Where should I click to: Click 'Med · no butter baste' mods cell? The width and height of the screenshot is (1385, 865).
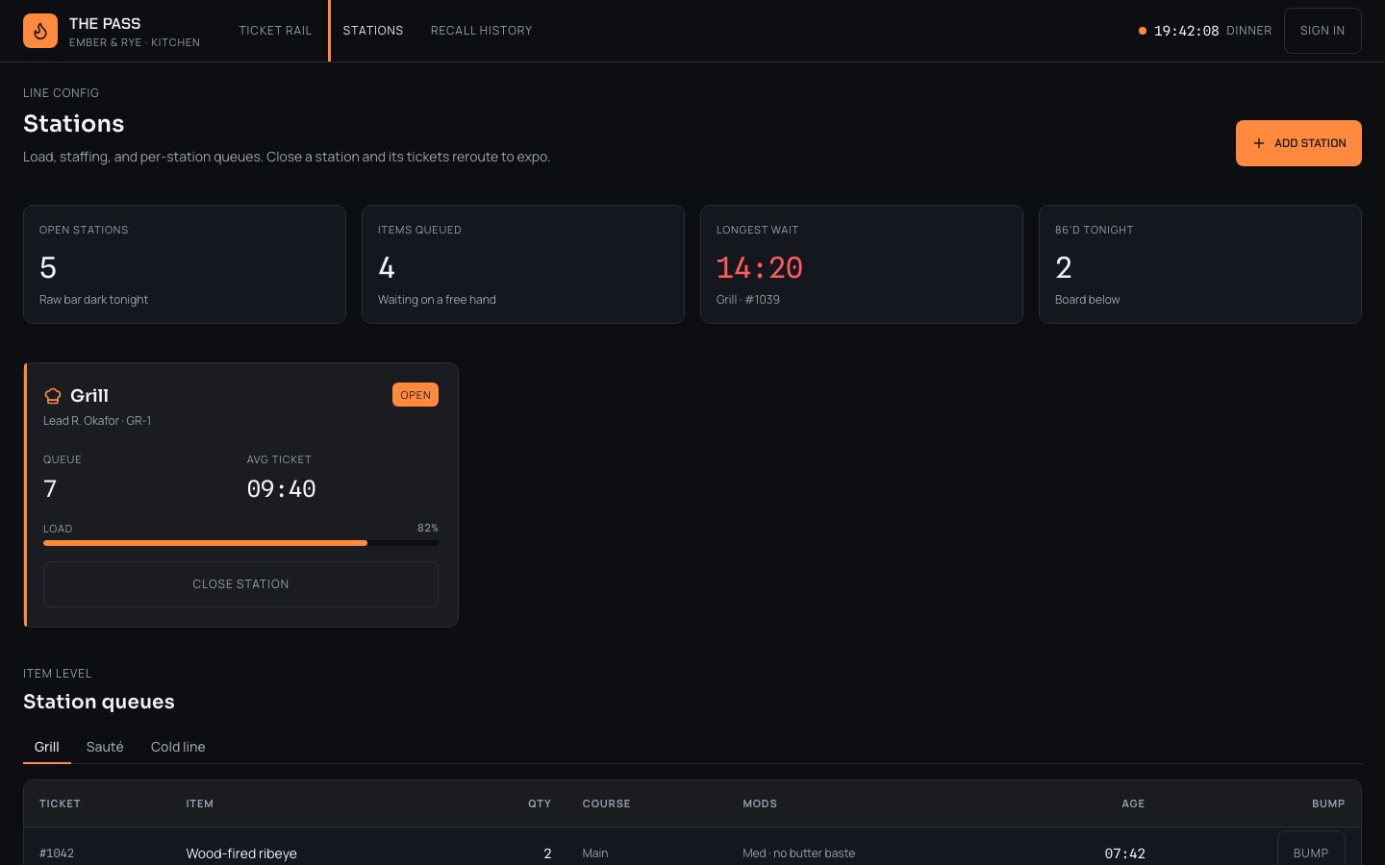tap(798, 853)
